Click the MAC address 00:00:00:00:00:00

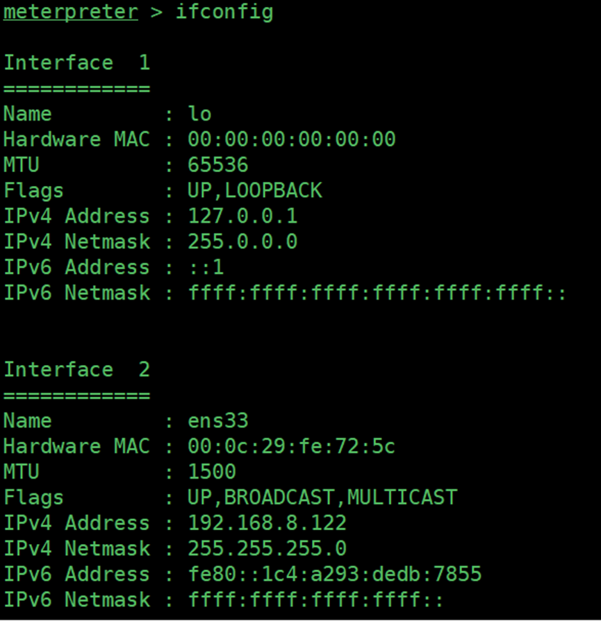tap(292, 139)
